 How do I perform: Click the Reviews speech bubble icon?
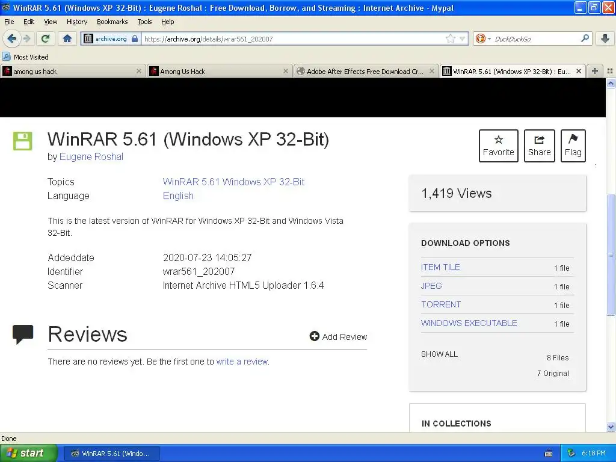pos(23,334)
